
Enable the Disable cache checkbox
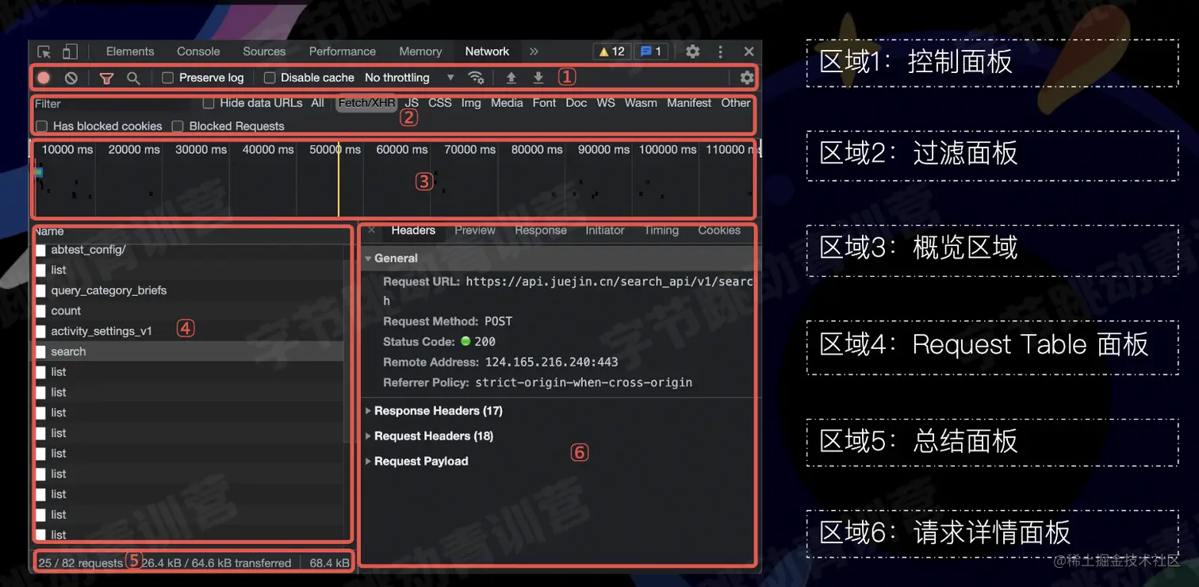pos(270,78)
